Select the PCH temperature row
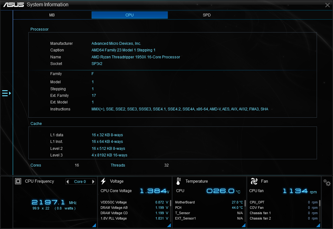Screen dimensions: 333x229 coord(209,208)
